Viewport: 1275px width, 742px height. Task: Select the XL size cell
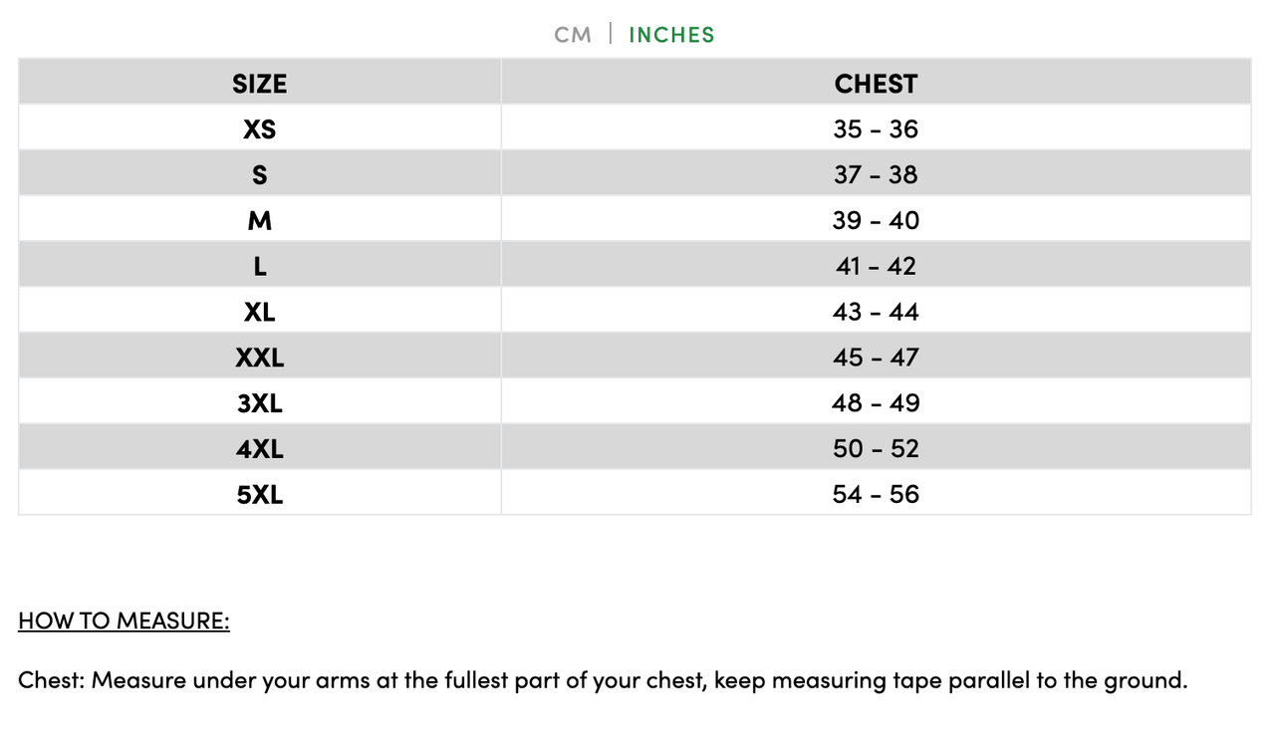click(x=260, y=312)
